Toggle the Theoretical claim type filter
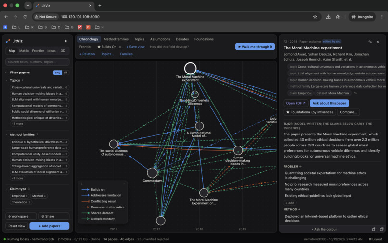Viewport: 388px width, 243px height. pos(21,202)
